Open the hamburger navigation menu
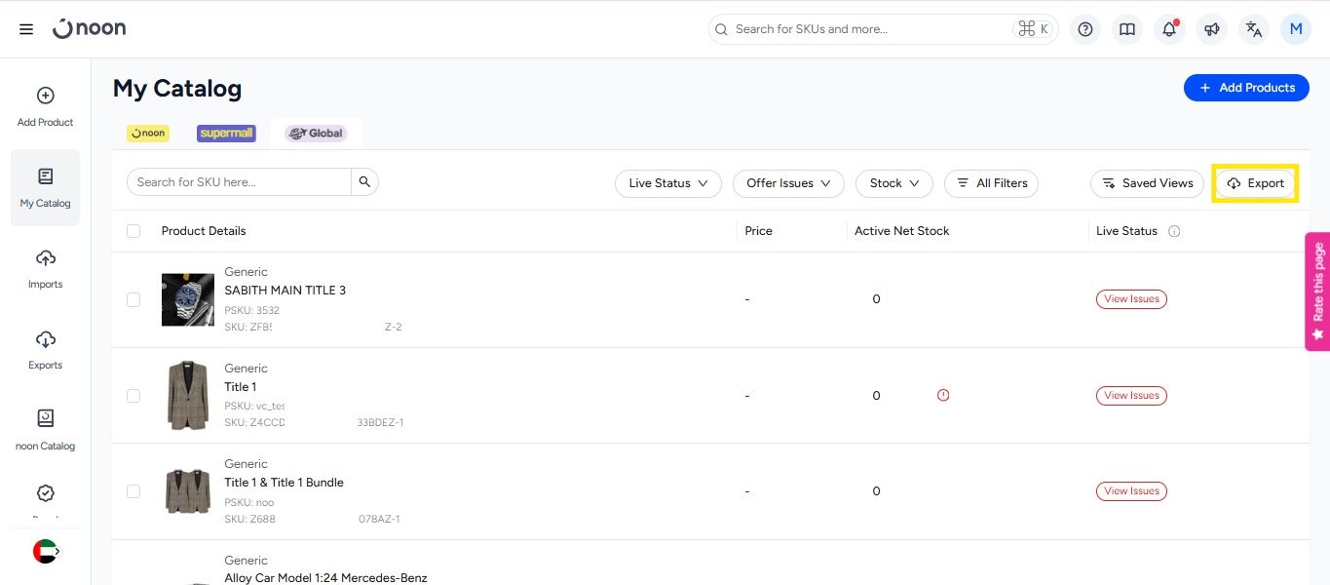The image size is (1330, 585). 26,29
